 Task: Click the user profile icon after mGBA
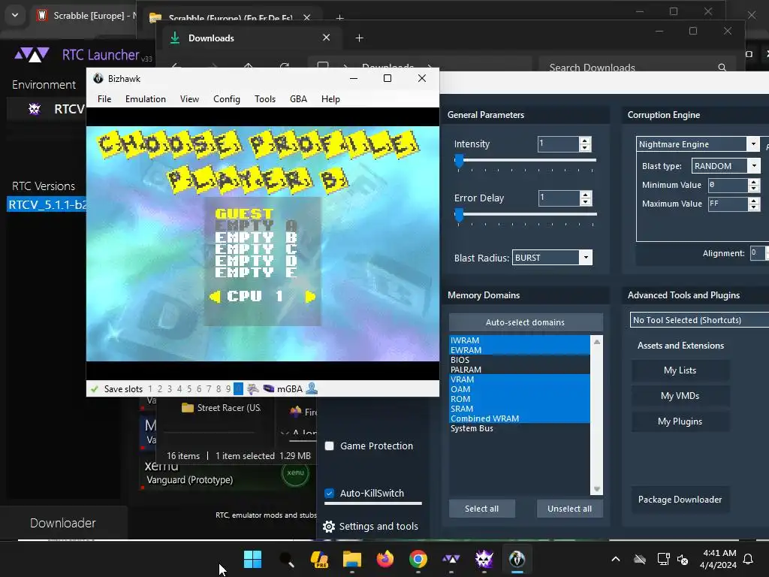click(x=312, y=388)
